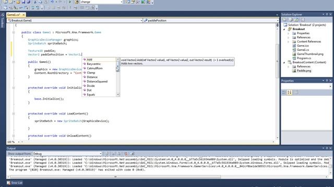Open the 'change' find combo box
This screenshot has height=187, width=334.
coord(101,2)
